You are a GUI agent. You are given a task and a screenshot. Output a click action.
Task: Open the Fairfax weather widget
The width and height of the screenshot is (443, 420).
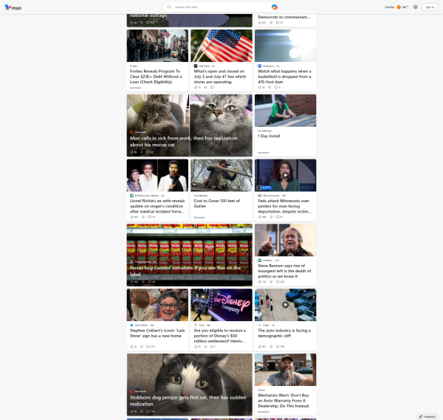click(396, 7)
